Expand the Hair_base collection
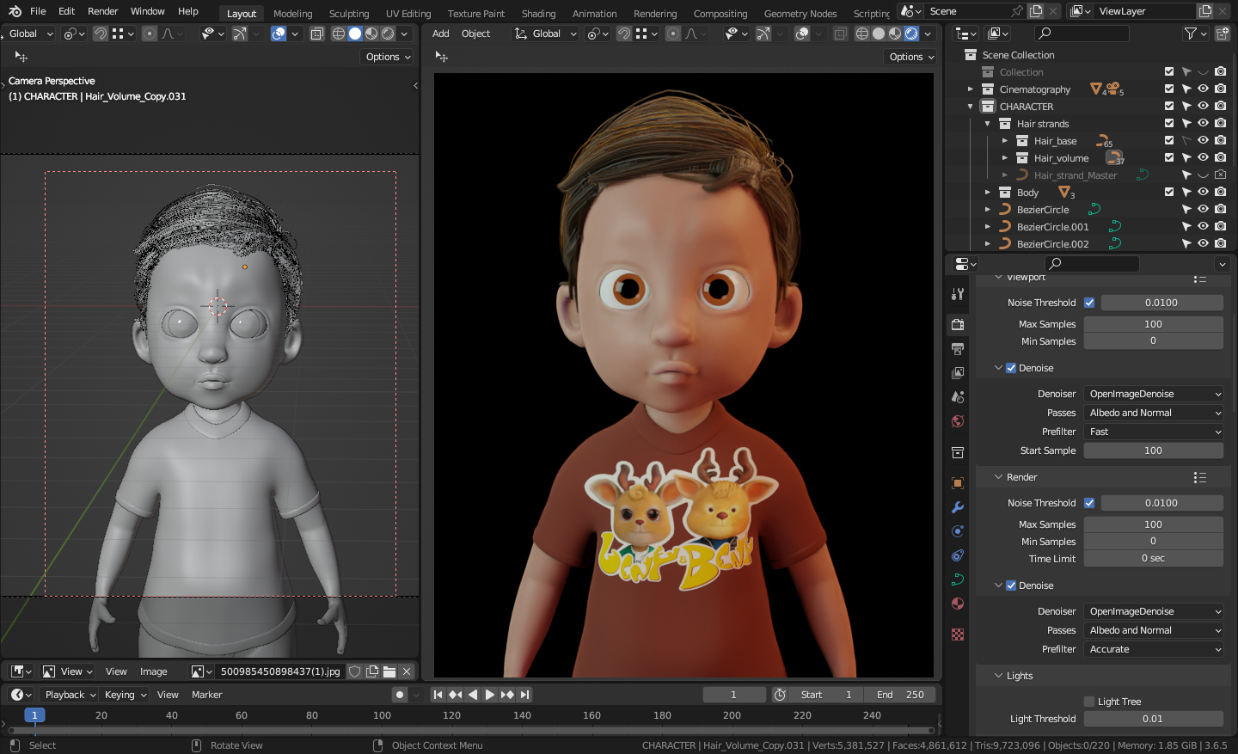This screenshot has width=1238, height=754. coord(1004,140)
